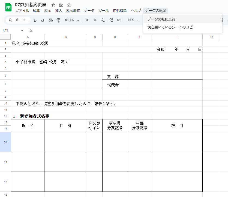Screen dimensions: 228x197
Task: Click the メニュー search box
Action: (18, 20)
